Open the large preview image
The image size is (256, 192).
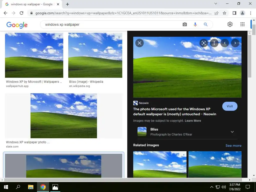click(187, 67)
